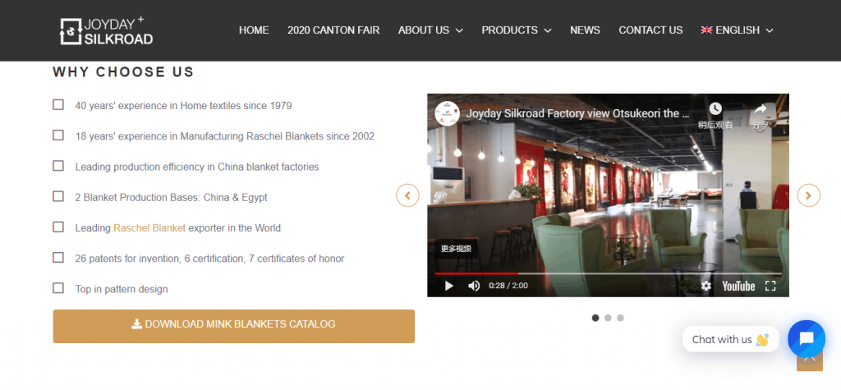The height and width of the screenshot is (390, 841).
Task: Open the PRODUCTS menu
Action: (509, 30)
